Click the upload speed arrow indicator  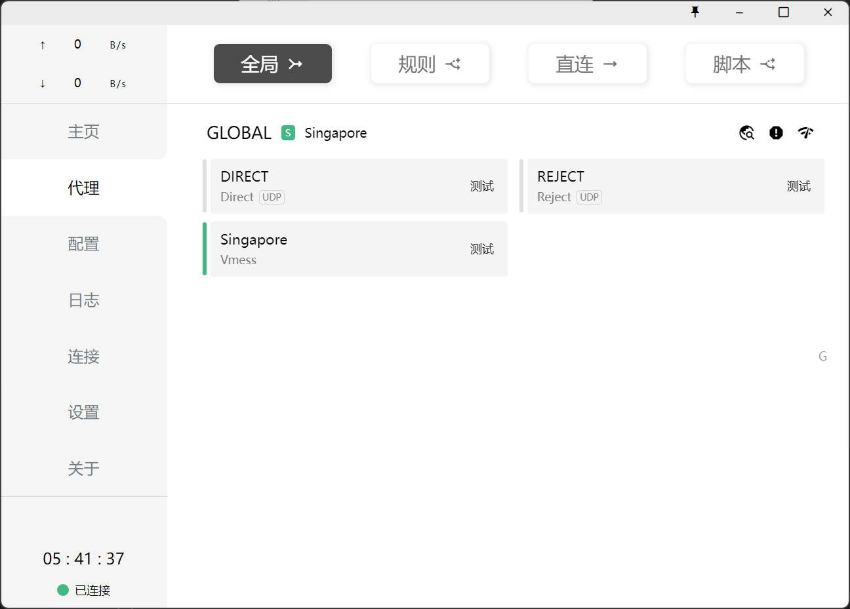click(x=43, y=45)
